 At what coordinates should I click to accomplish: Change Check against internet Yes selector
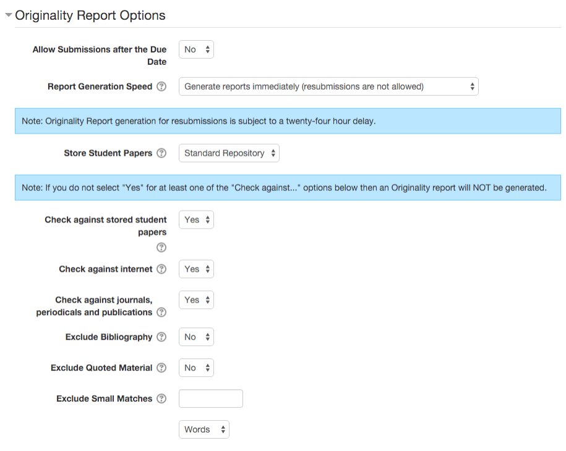196,269
